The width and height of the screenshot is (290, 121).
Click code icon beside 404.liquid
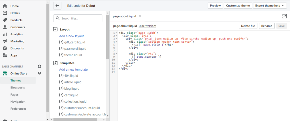pyautogui.click(x=61, y=75)
